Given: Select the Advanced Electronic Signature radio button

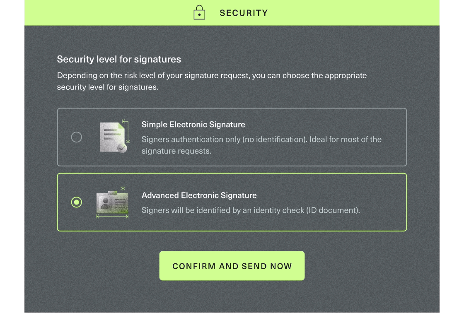Looking at the screenshot, I should point(77,202).
